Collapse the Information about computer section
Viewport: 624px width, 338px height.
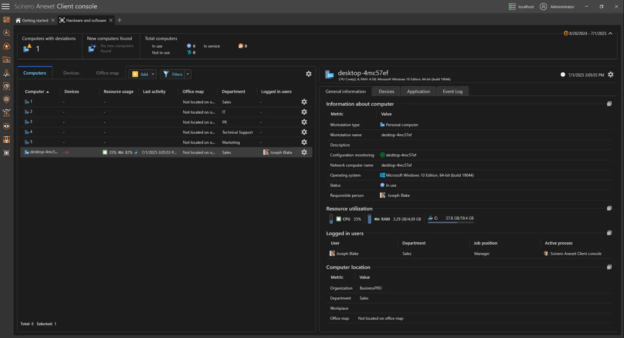point(609,104)
